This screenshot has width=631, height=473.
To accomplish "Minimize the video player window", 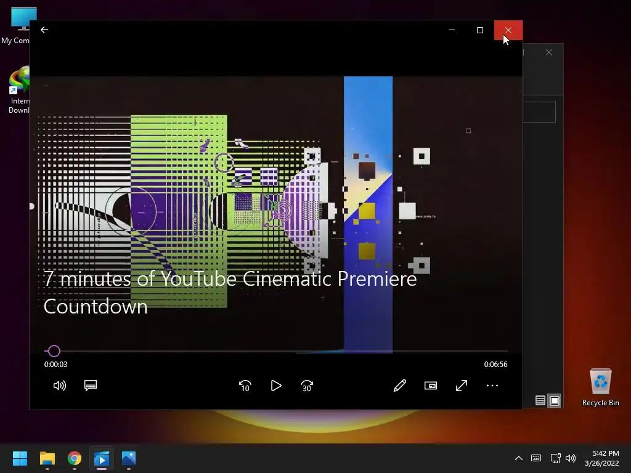I will (452, 30).
